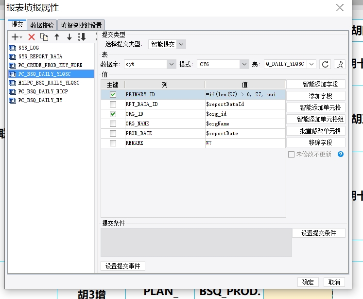This screenshot has width=363, height=299.
Task: Click the 设置提交条件 button
Action: [x=319, y=233]
